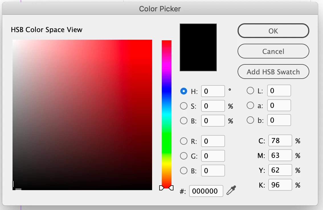Select the S saturation radio button
323x210 pixels.
point(183,106)
